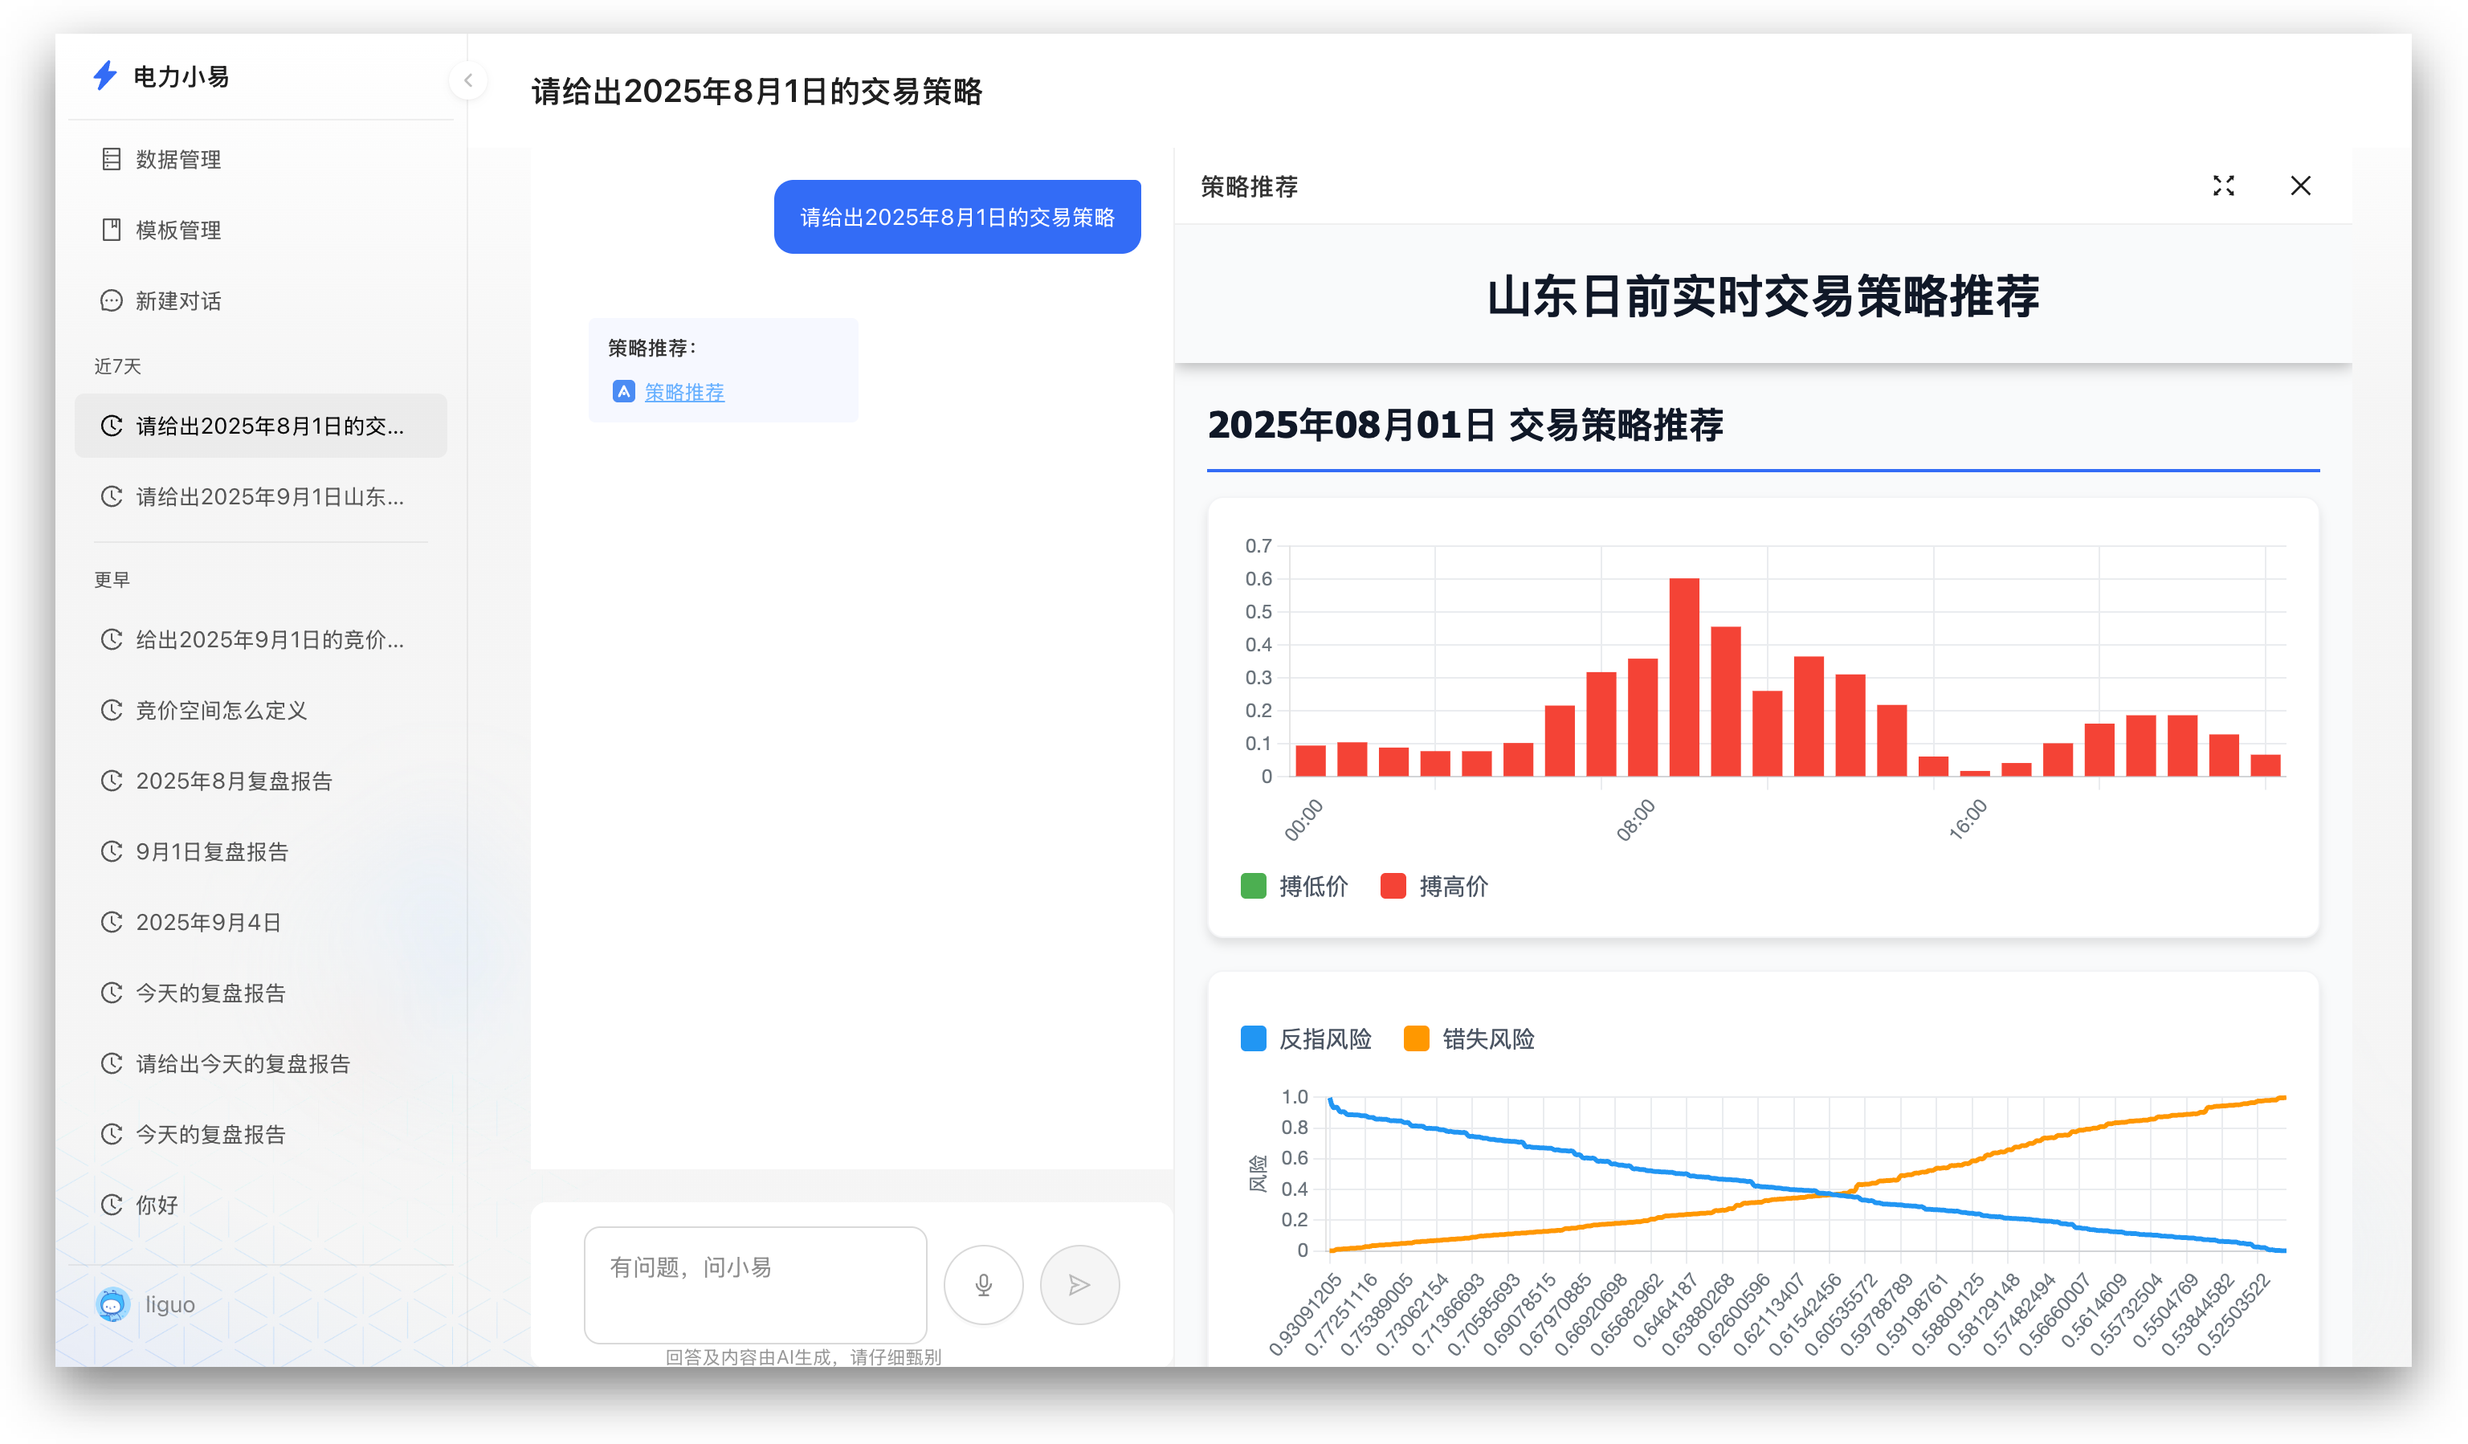
Task: Type in the 有问题，问小易 input box
Action: tap(755, 1284)
